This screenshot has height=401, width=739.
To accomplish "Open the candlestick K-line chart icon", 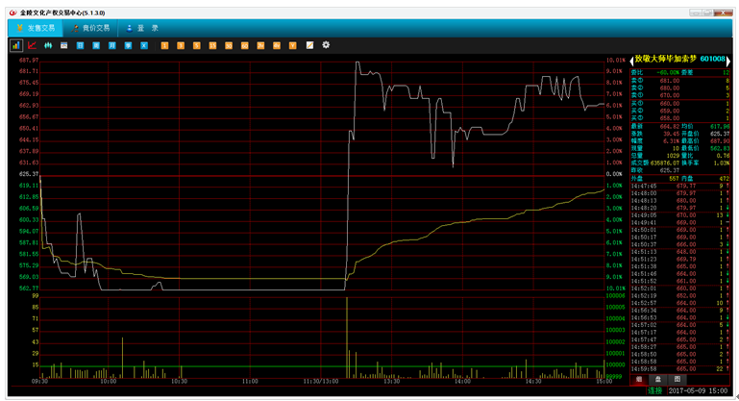I will [x=48, y=45].
